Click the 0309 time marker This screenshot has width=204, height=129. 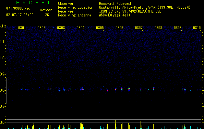point(178,28)
